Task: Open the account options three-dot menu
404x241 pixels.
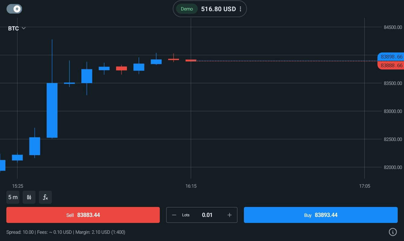Action: (240, 9)
